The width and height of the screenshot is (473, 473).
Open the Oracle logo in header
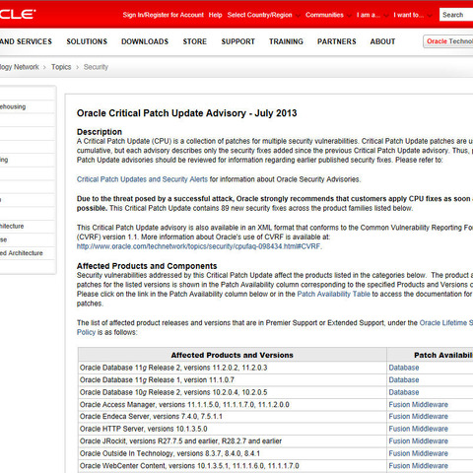tap(17, 14)
